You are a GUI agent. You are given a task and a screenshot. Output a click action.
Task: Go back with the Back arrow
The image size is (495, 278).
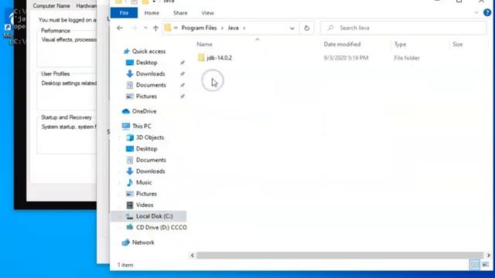120,28
